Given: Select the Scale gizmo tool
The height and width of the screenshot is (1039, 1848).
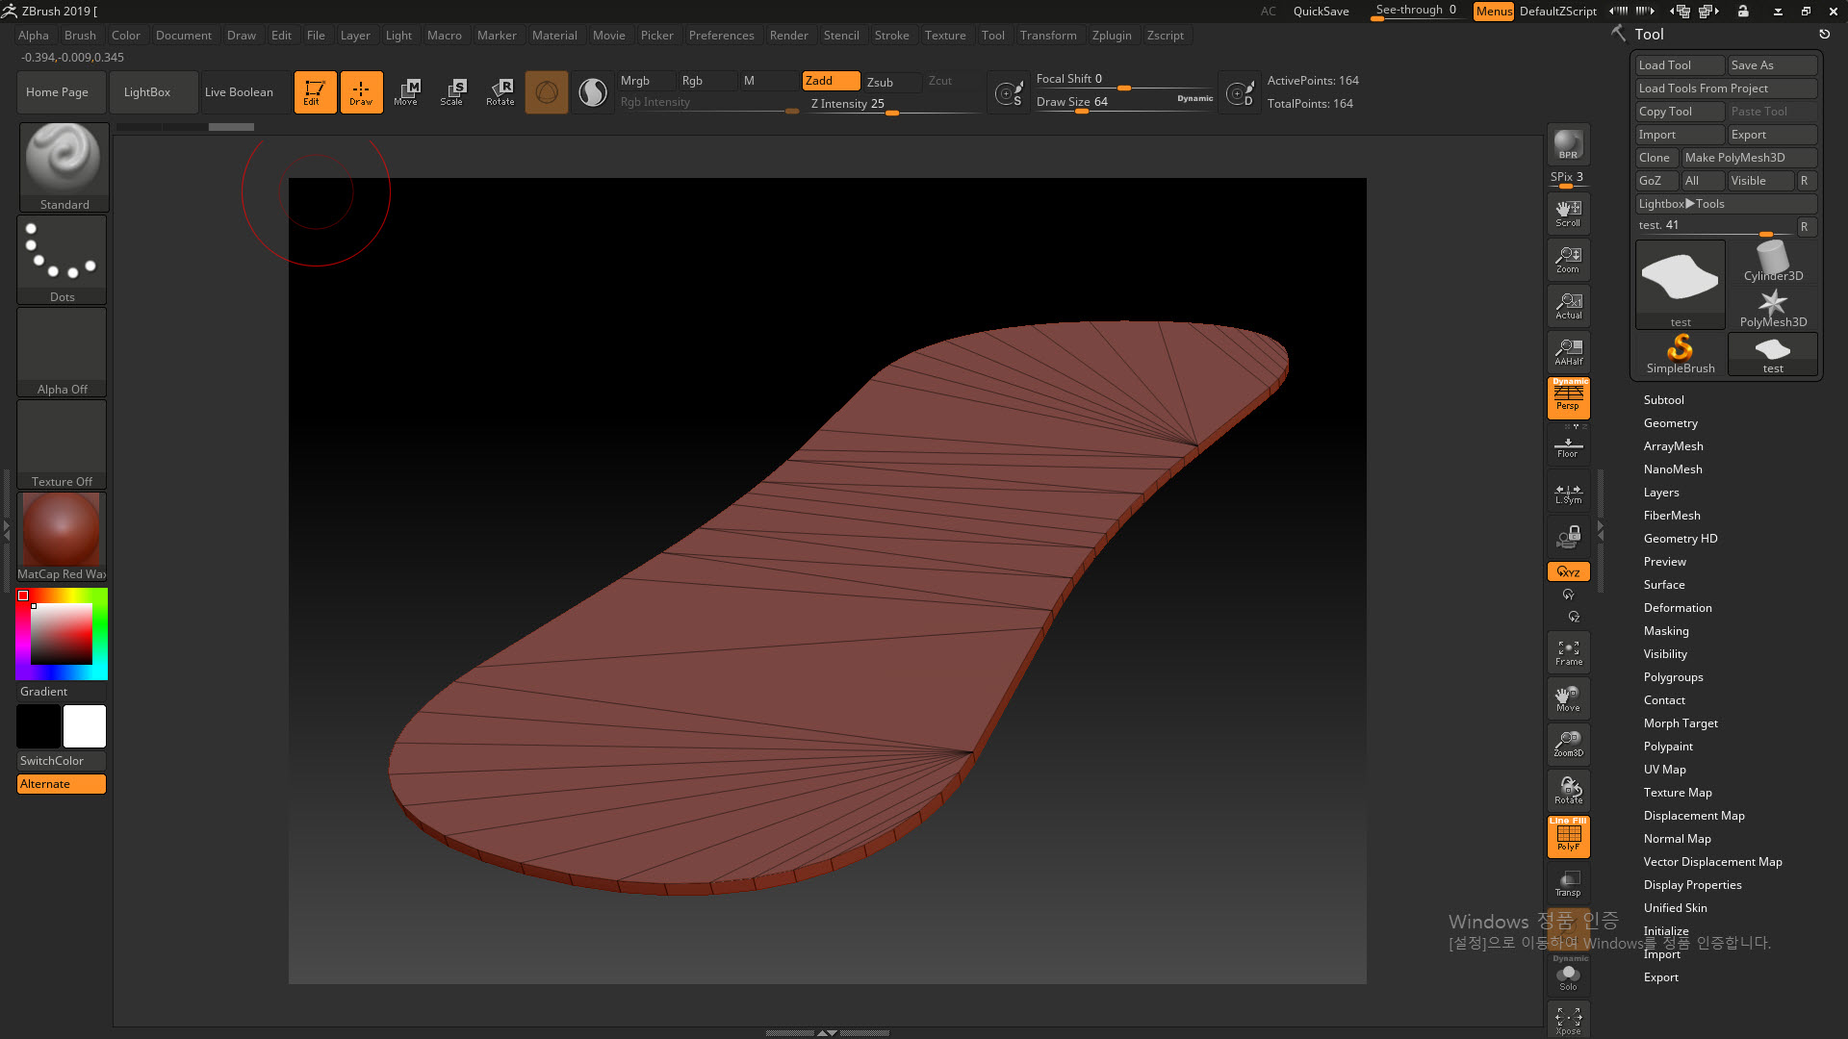Looking at the screenshot, I should click(x=451, y=92).
